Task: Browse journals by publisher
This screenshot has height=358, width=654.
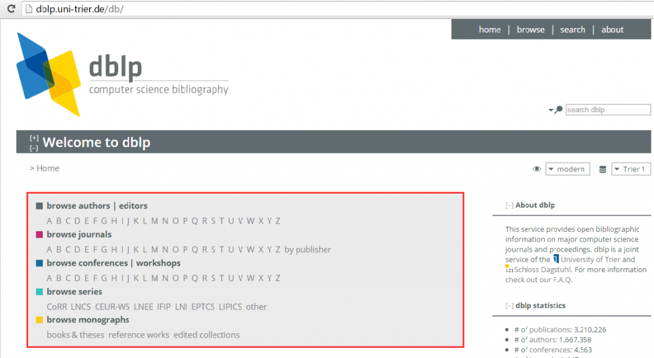Action: click(x=308, y=250)
